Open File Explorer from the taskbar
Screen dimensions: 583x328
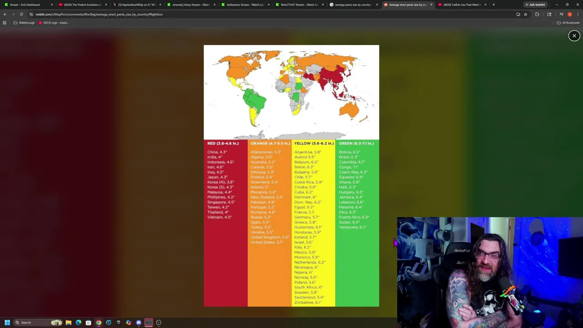pyautogui.click(x=68, y=323)
